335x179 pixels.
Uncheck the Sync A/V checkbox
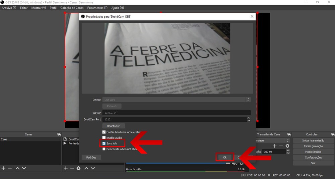104,143
